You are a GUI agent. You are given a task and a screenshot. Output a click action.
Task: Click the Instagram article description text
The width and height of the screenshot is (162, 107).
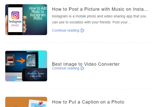pos(99,19)
